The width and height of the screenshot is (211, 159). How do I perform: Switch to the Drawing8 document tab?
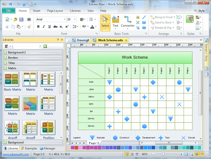[81, 40]
